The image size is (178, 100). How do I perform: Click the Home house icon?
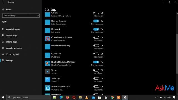[x=3, y=9]
